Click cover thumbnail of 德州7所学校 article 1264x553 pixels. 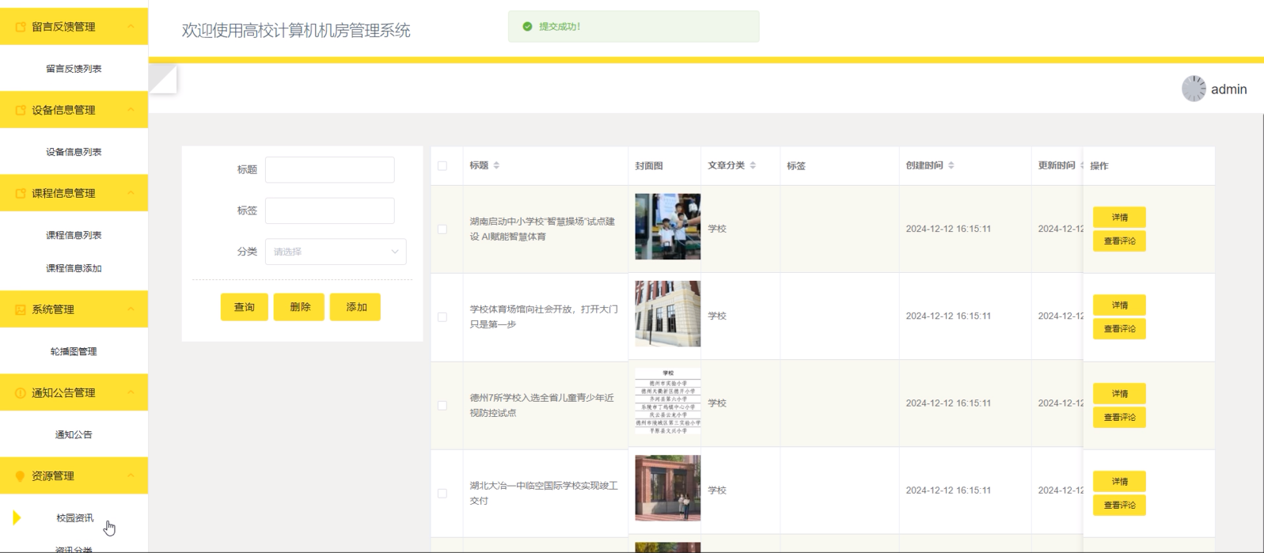(x=667, y=401)
